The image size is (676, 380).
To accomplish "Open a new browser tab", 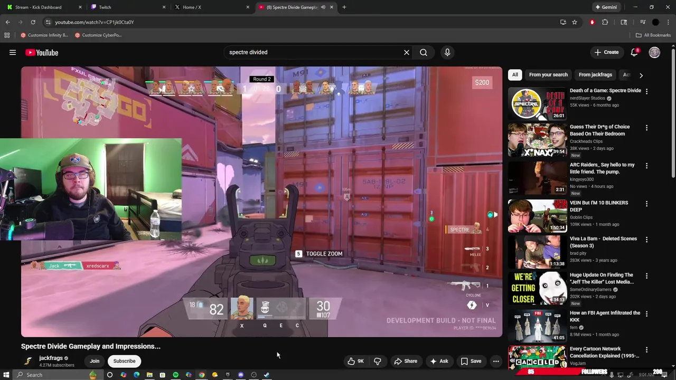I will pos(344,7).
